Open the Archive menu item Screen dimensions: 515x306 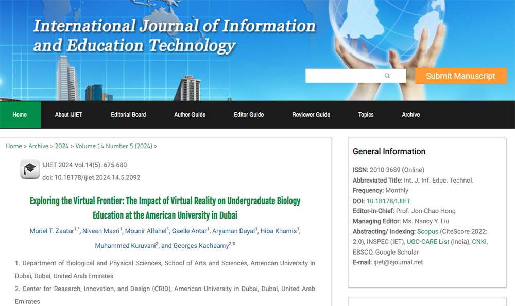(x=411, y=115)
